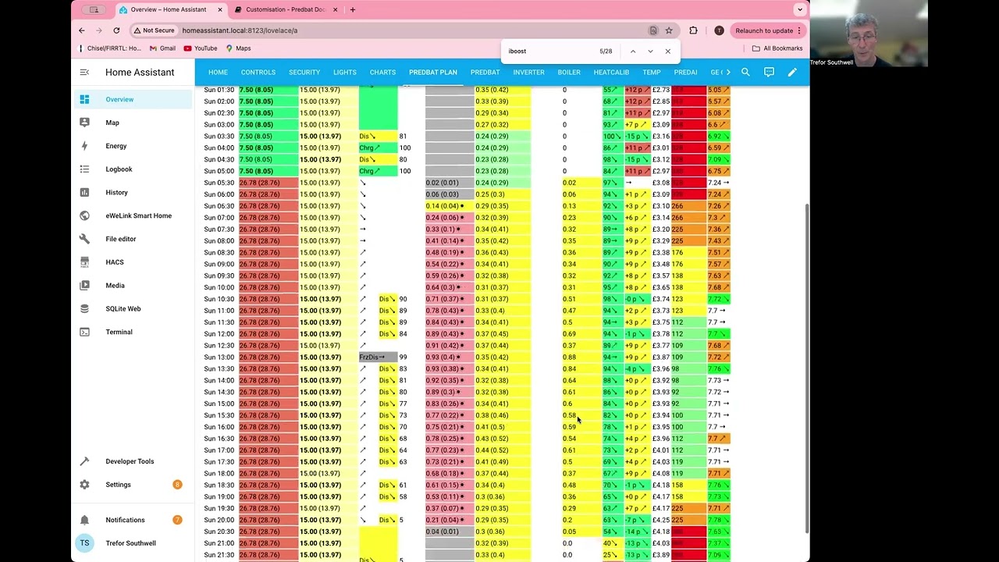Show more dashboard tabs with right chevron
999x562 pixels.
(729, 73)
